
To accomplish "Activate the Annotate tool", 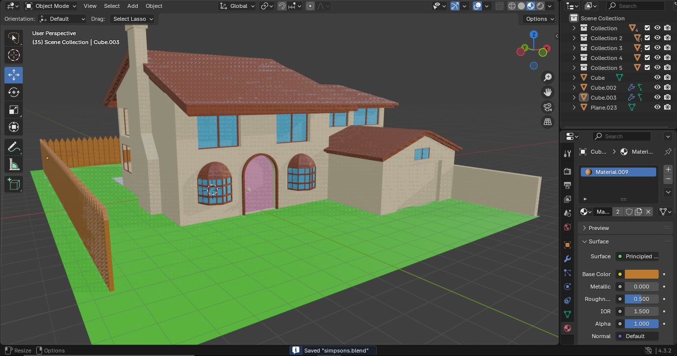I will pos(14,147).
